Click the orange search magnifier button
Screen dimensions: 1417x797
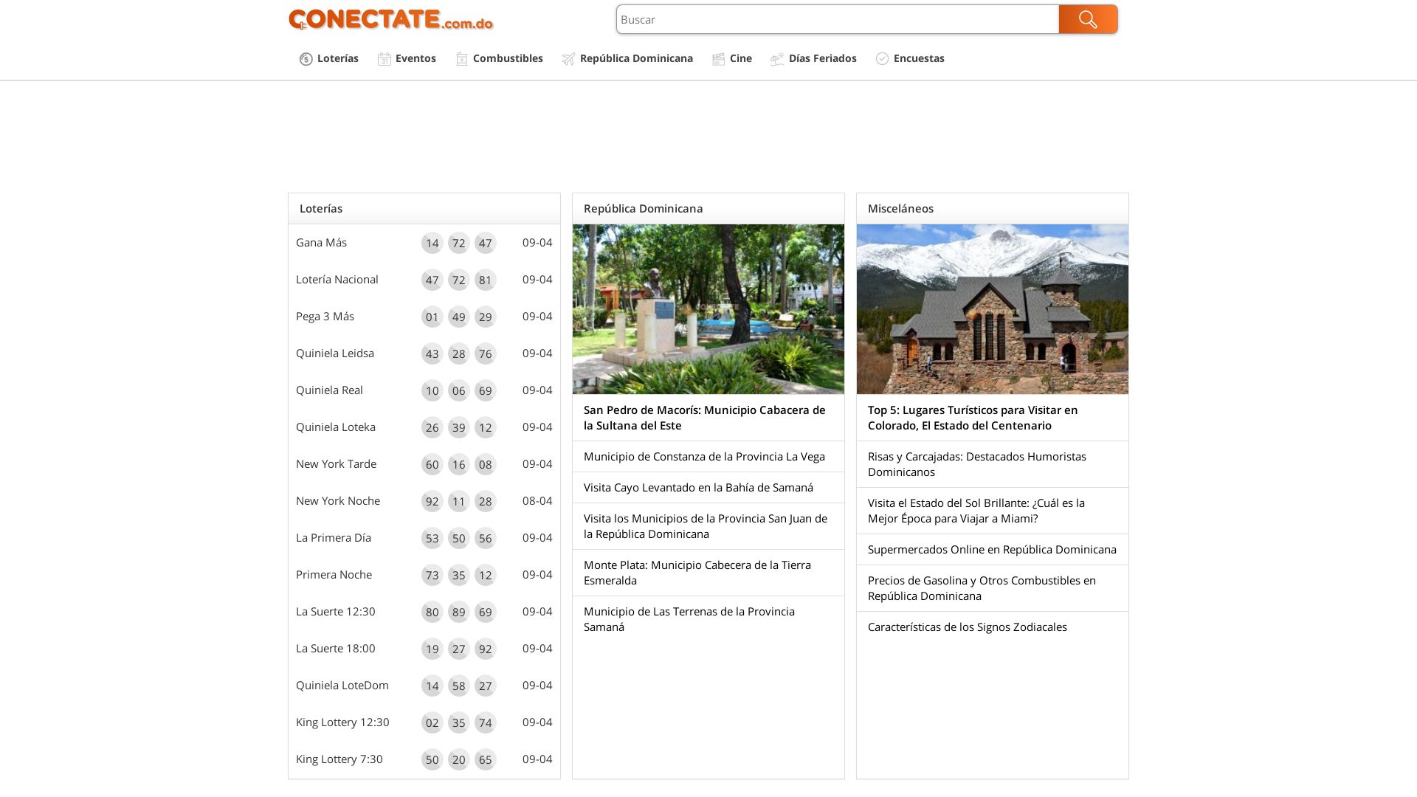[x=1088, y=19]
